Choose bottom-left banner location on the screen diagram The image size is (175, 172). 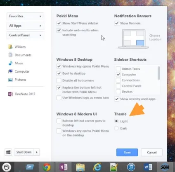(127, 43)
